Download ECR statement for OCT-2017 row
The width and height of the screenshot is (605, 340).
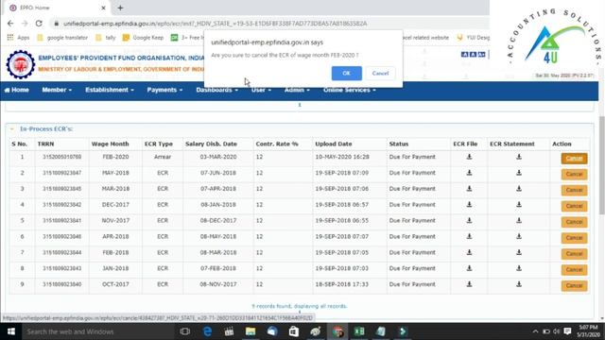(519, 284)
